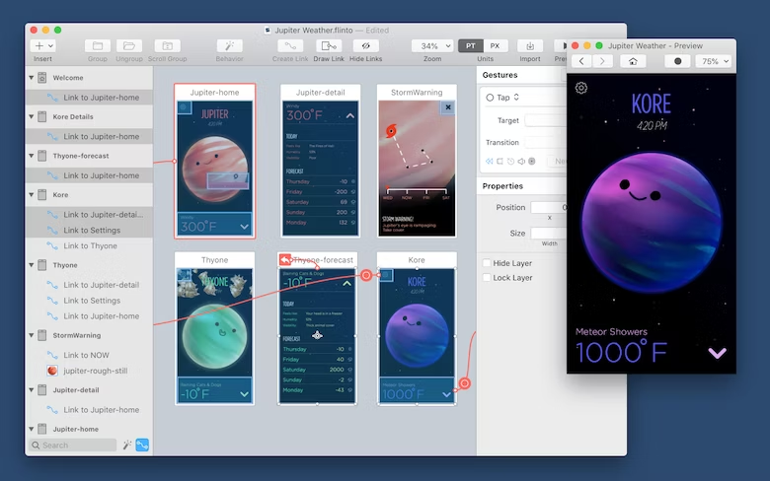
Task: Open the Preview 75% scale dropdown
Action: click(715, 61)
